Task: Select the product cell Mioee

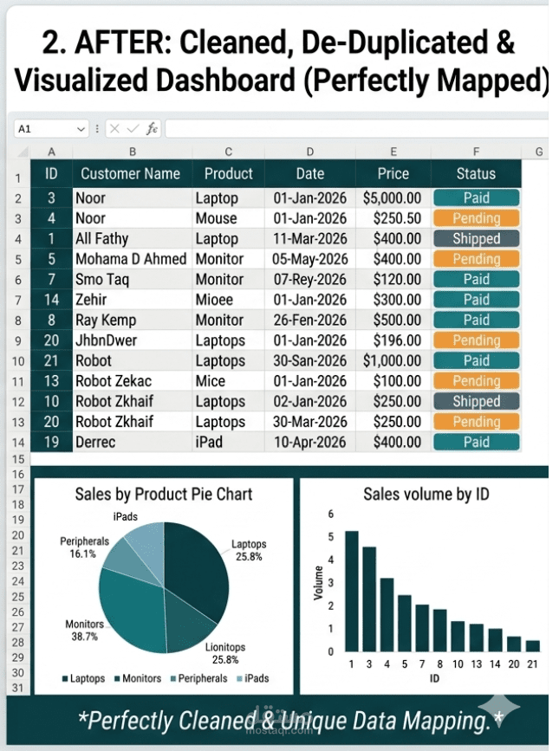Action: pos(229,300)
